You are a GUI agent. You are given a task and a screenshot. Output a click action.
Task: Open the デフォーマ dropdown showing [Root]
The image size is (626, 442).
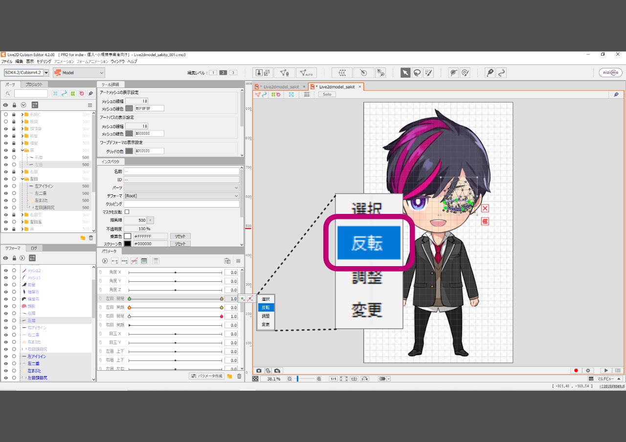click(x=181, y=196)
